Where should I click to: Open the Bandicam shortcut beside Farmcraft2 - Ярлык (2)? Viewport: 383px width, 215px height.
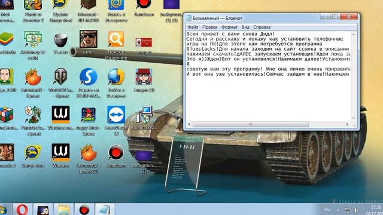coord(116,152)
